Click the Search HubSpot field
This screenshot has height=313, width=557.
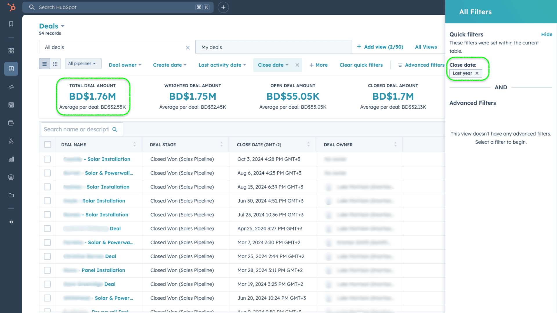118,7
